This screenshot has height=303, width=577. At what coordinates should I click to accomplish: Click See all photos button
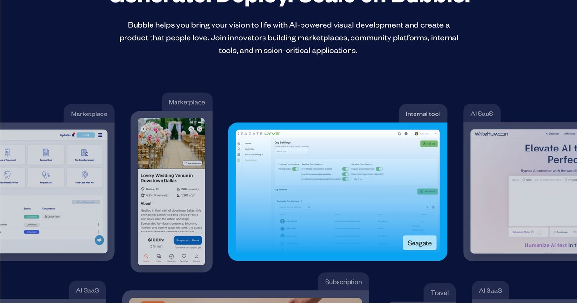(x=192, y=164)
